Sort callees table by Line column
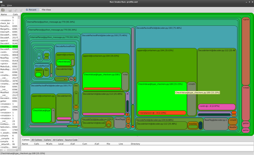254x155 pixels. (121, 144)
